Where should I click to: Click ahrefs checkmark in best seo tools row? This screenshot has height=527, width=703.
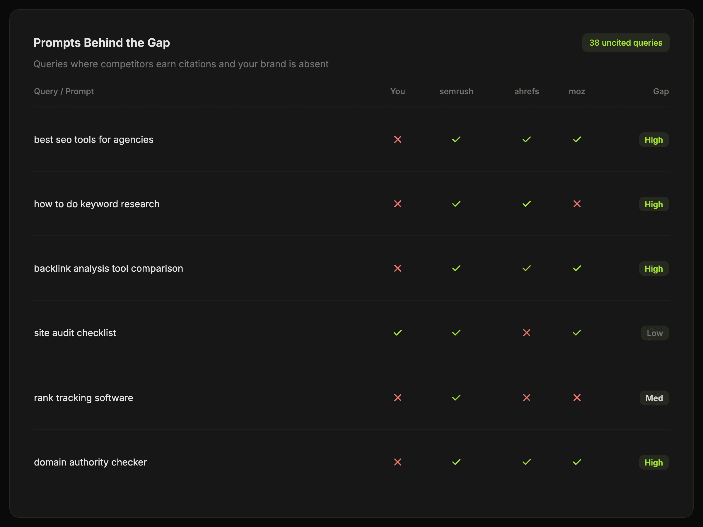pos(527,139)
